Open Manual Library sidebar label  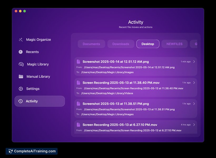(38, 76)
